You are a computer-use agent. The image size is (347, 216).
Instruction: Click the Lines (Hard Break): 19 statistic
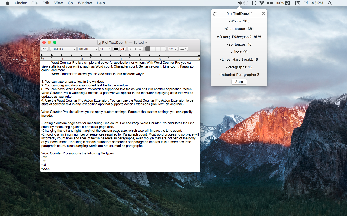tap(239, 59)
